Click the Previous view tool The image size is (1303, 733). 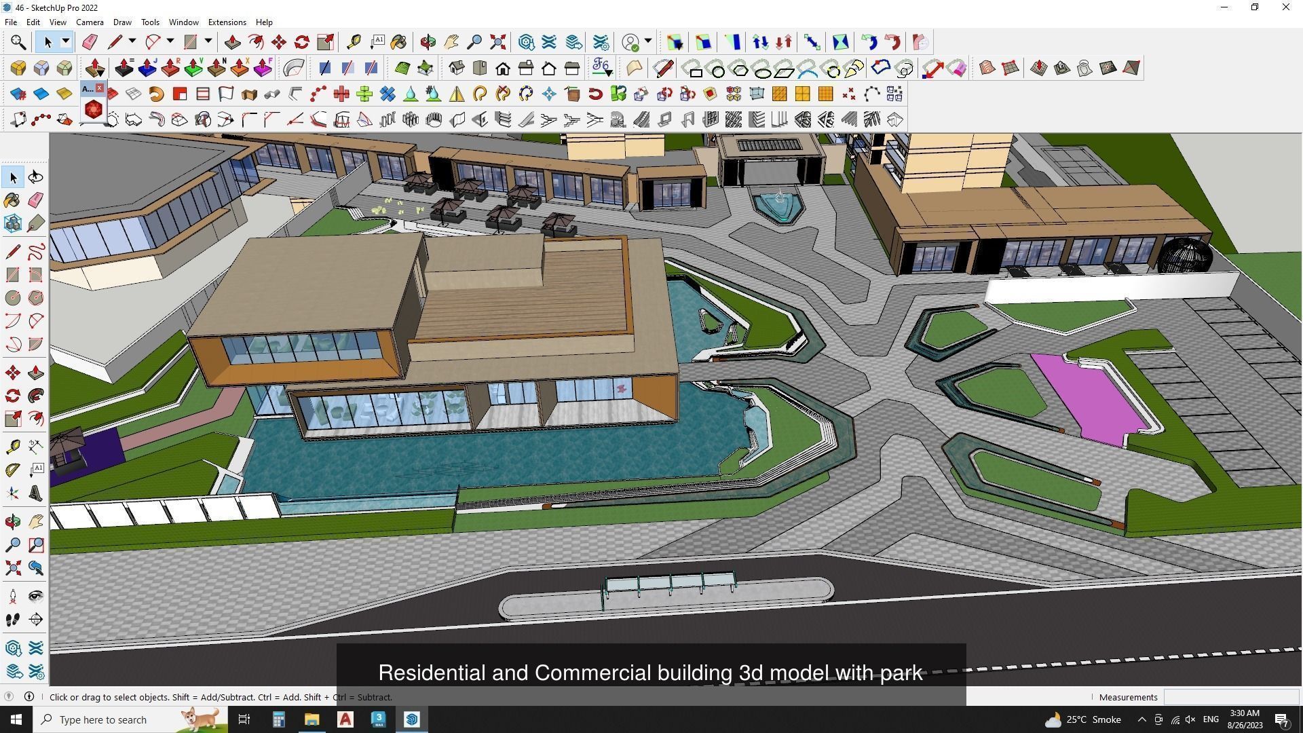coord(36,568)
